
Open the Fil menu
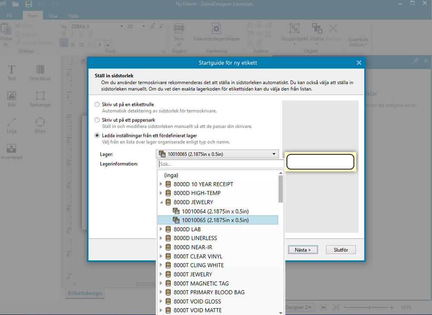pos(9,16)
